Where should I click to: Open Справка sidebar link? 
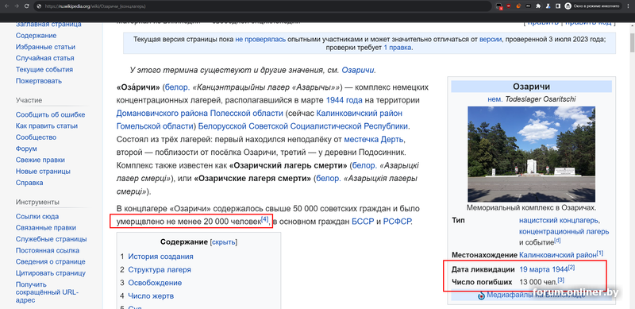click(x=29, y=183)
